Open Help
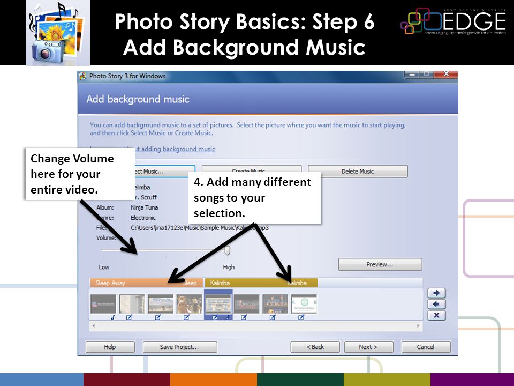 point(110,347)
